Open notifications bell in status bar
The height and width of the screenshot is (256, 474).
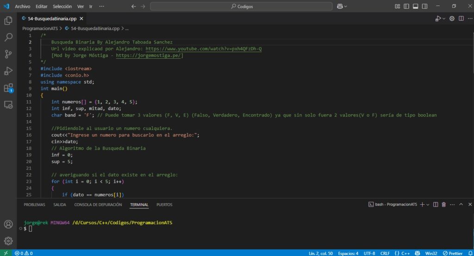(470, 253)
